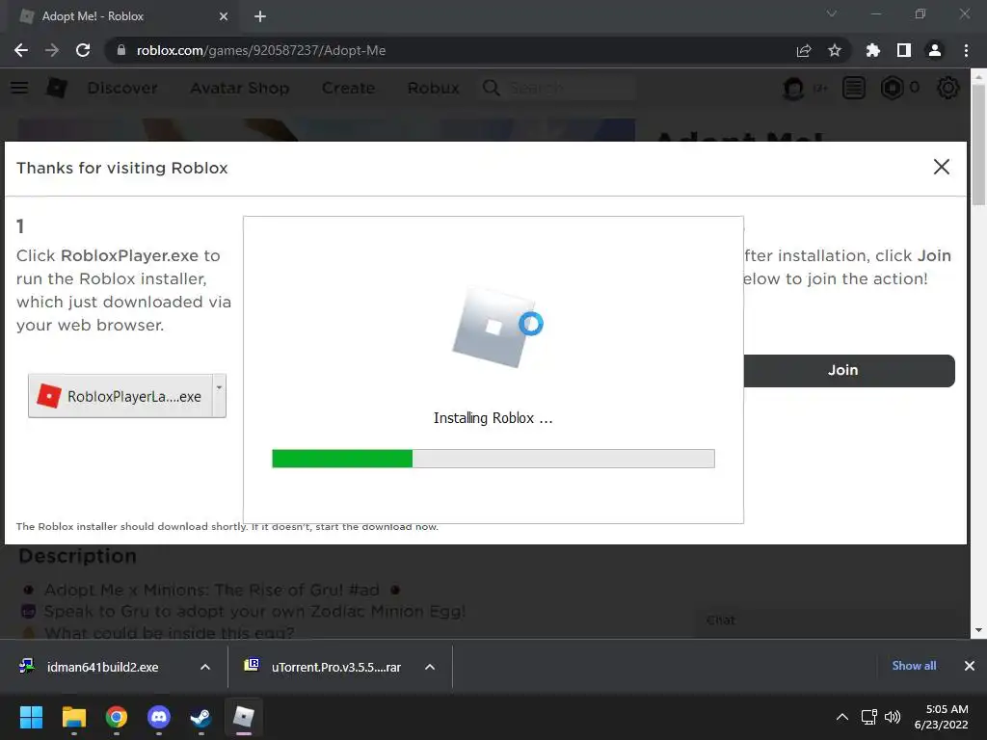Close the Adopt Me! - Roblox tab
Screen dimensions: 987x740
tap(224, 16)
